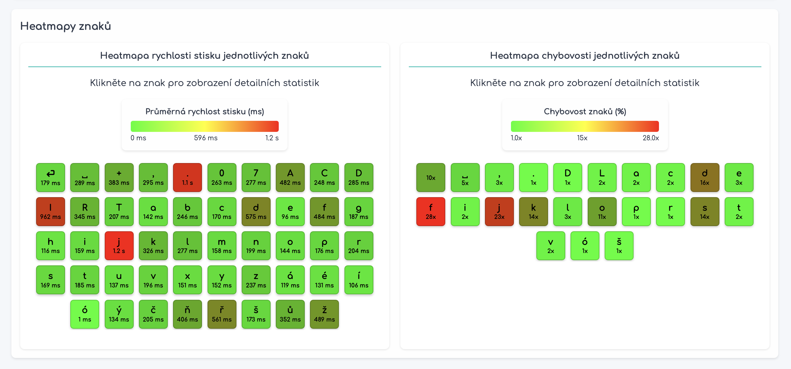Click the error rate gradient legend bar

(585, 126)
